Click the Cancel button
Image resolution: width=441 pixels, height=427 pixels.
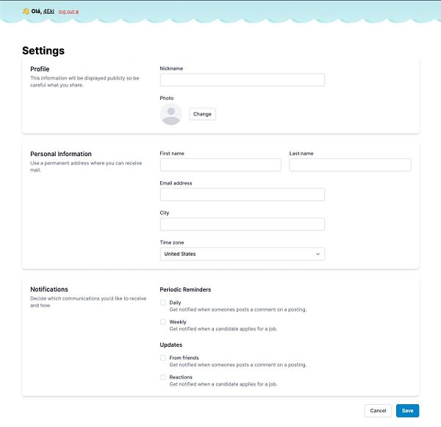(378, 411)
